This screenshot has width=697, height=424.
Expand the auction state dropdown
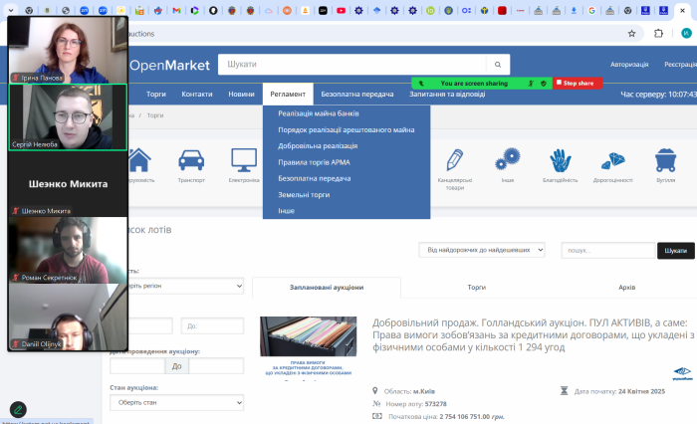176,402
